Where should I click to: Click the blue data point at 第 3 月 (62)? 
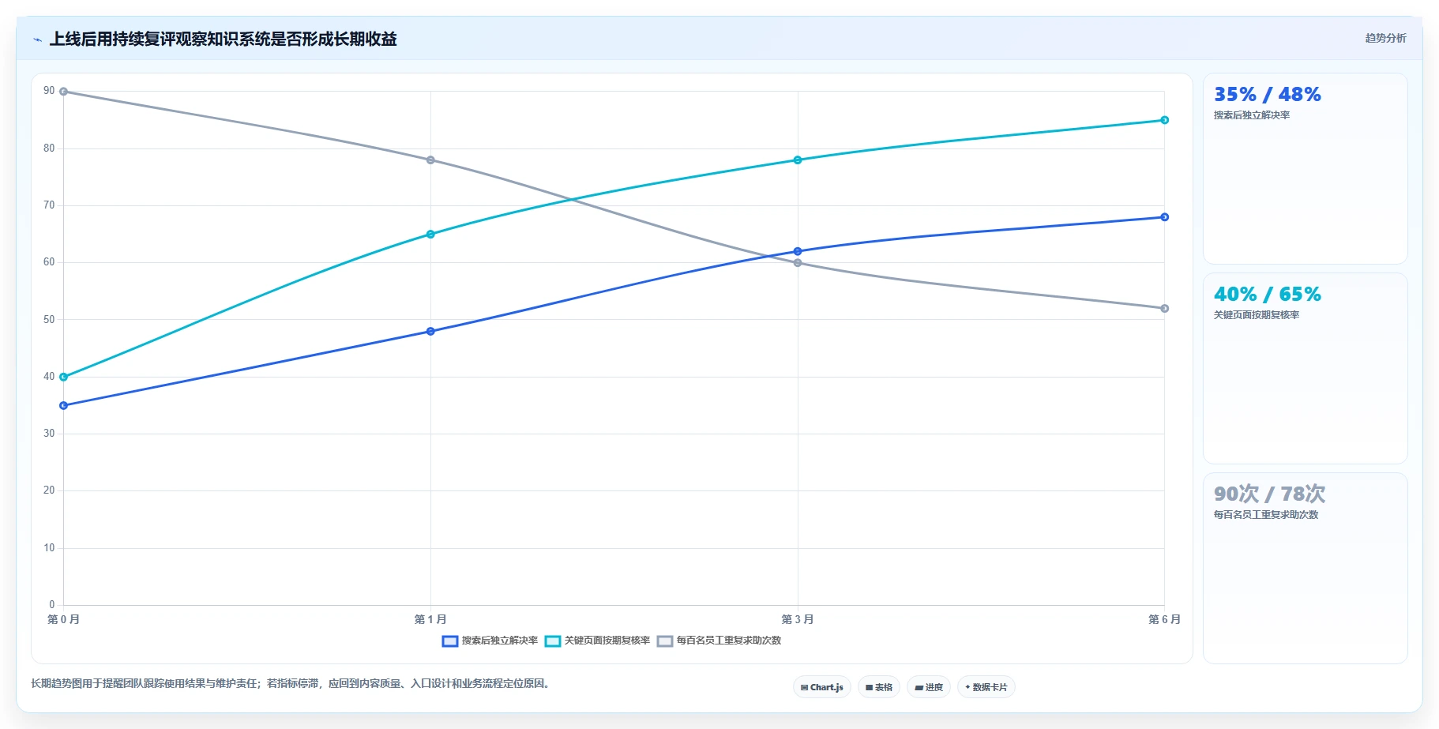point(798,252)
